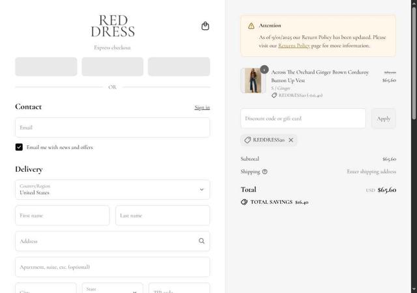Open the Country/Region dropdown
417x293 pixels.
[112, 189]
